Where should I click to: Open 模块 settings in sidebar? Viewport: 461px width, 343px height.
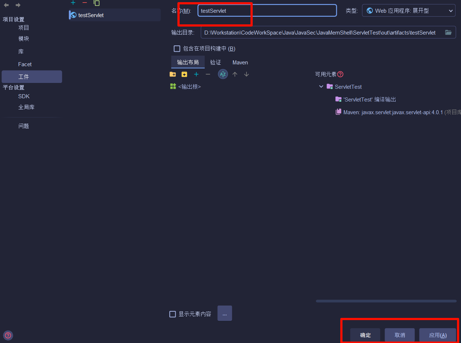tap(24, 39)
